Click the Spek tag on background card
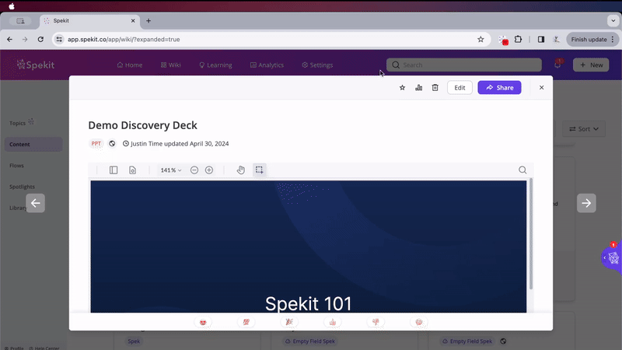 coord(134,341)
